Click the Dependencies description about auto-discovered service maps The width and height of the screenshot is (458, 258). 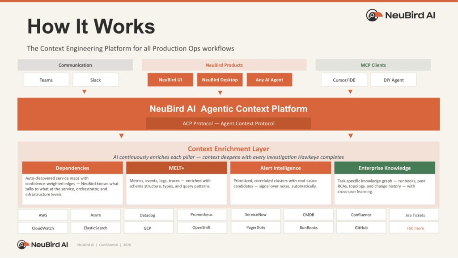pos(72,186)
